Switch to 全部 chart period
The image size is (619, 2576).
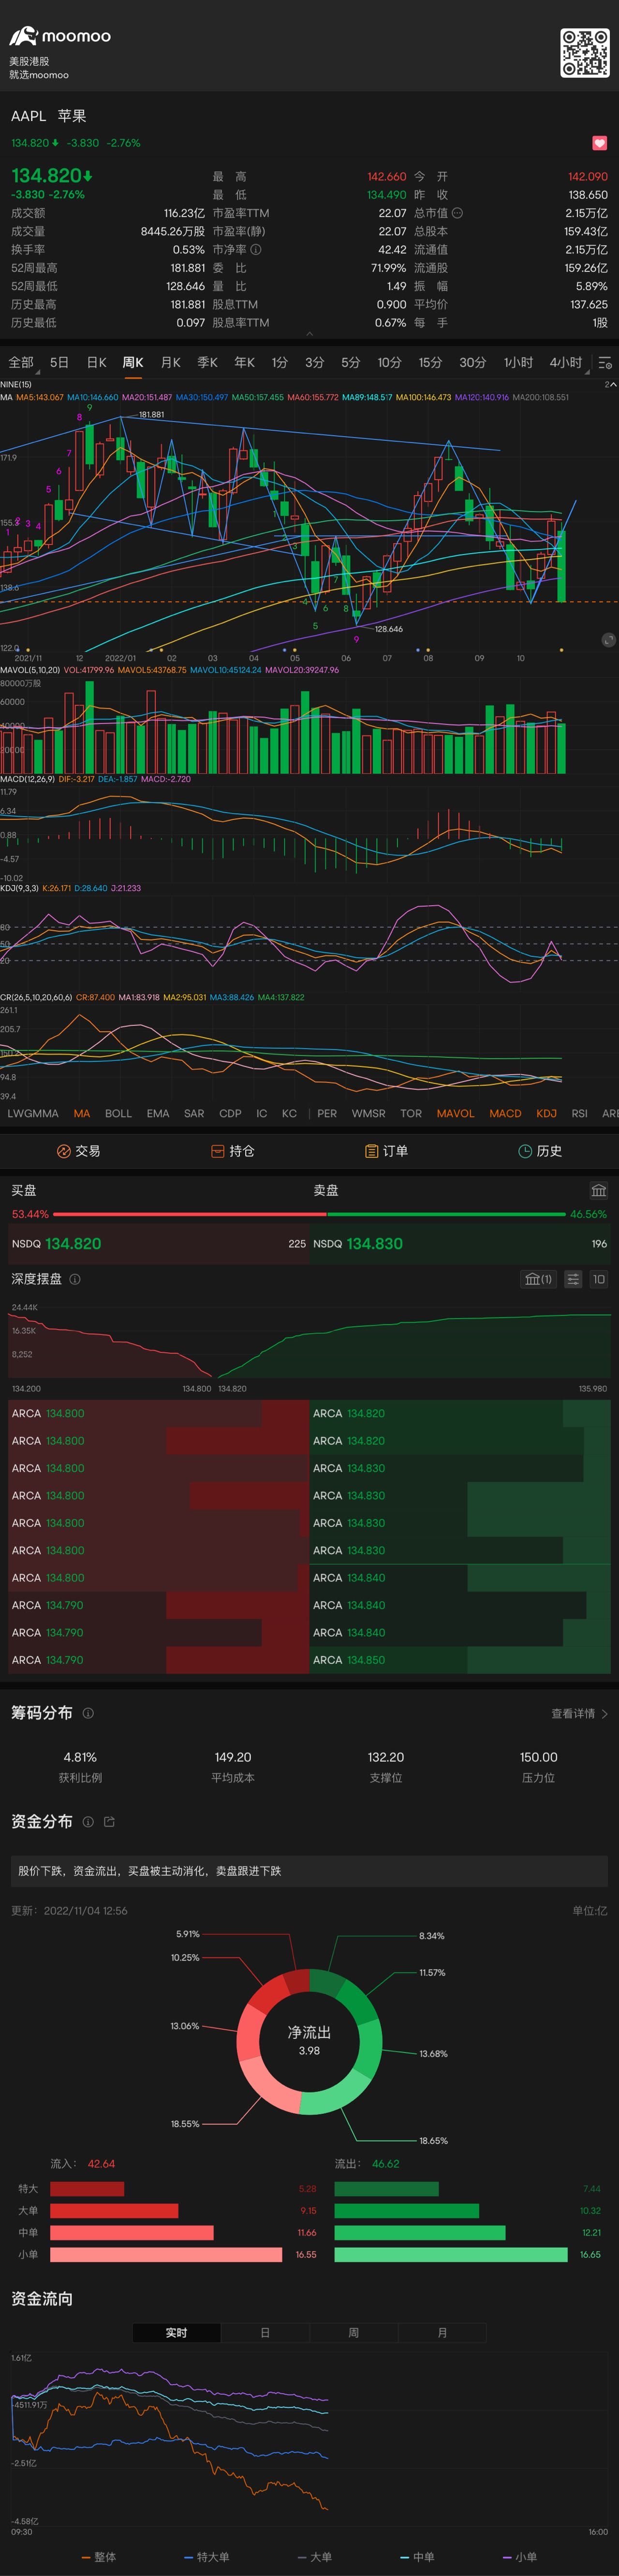[21, 362]
